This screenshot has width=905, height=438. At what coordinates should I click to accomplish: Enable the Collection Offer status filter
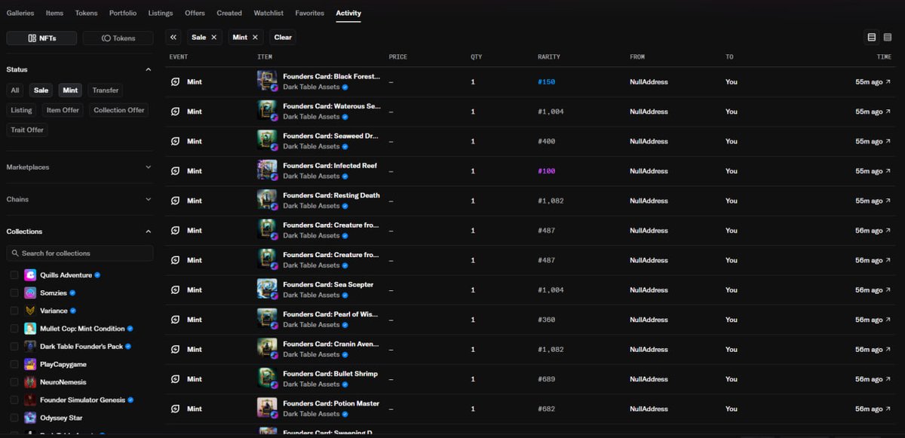click(x=119, y=110)
